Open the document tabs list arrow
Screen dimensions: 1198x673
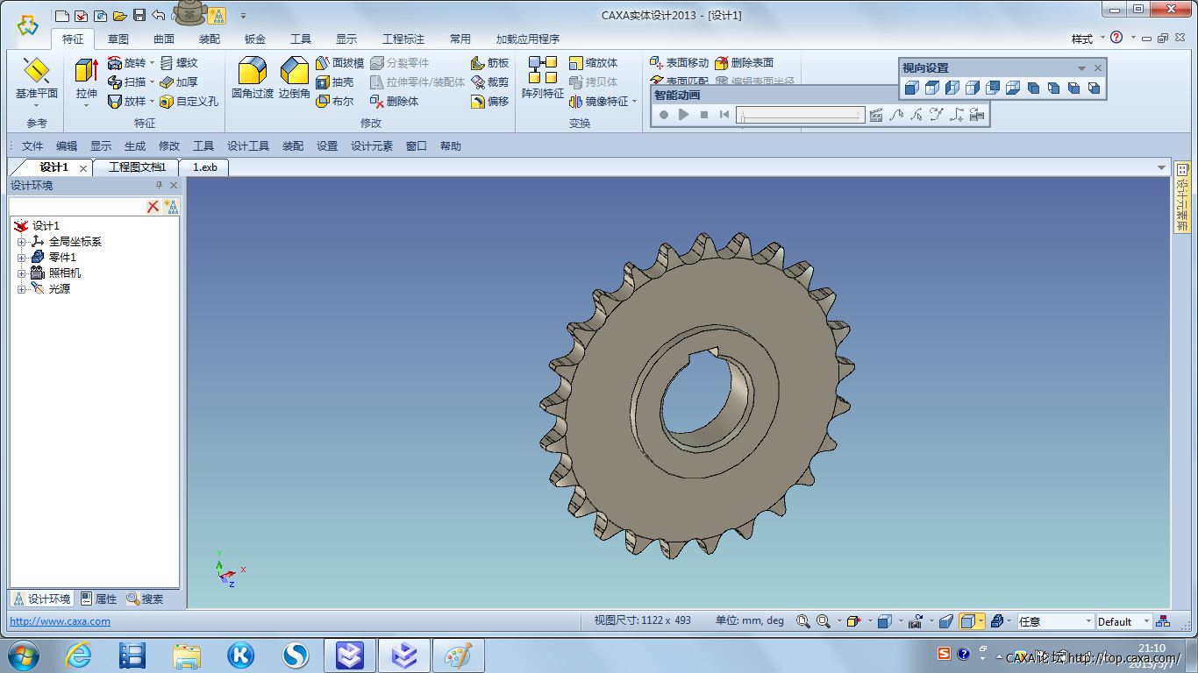(x=1161, y=167)
